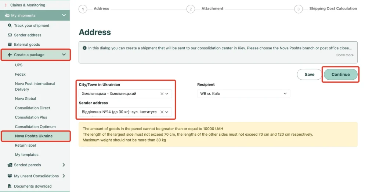Viewport: 376px width, 192px height.
Task: Go to step 3 Shipping Cost Calculation
Action: [298, 9]
